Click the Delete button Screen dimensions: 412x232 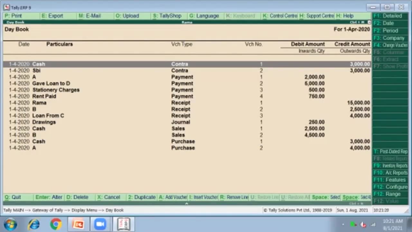pos(80,197)
